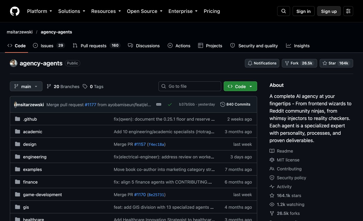Expand the Enterprise menu
The width and height of the screenshot is (363, 221).
point(183,11)
